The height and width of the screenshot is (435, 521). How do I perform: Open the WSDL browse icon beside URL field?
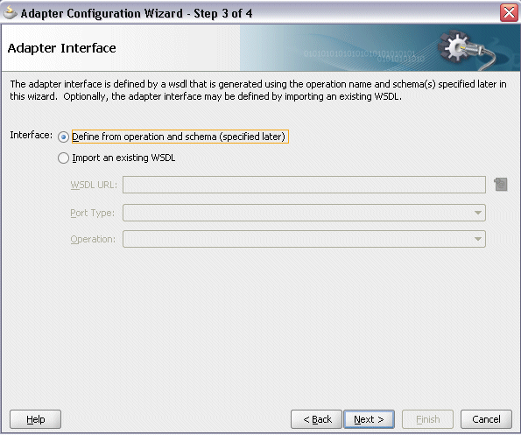501,185
